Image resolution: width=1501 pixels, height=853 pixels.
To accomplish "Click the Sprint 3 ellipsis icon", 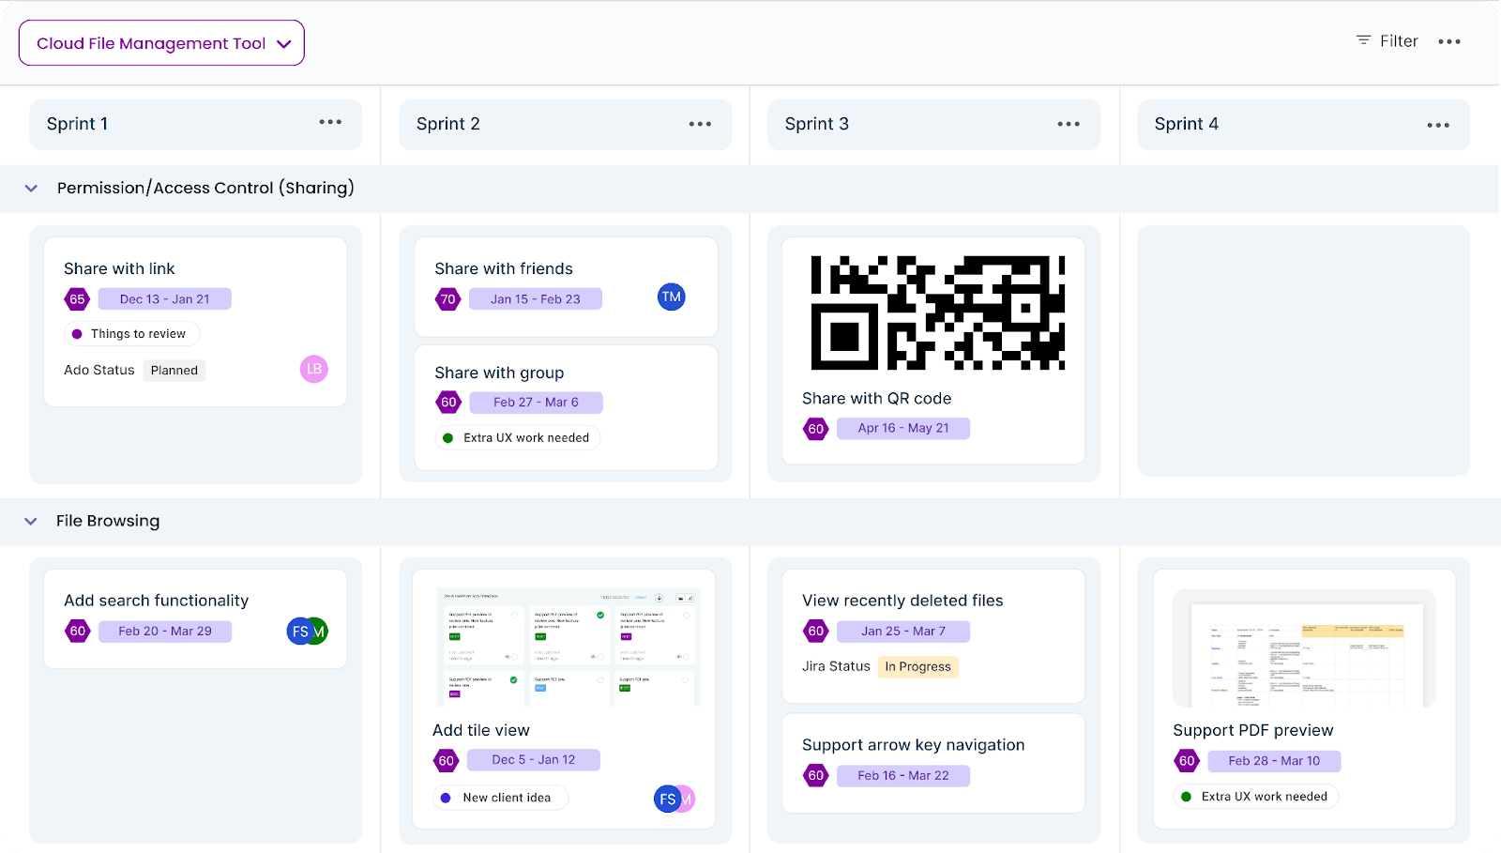I will [1069, 123].
